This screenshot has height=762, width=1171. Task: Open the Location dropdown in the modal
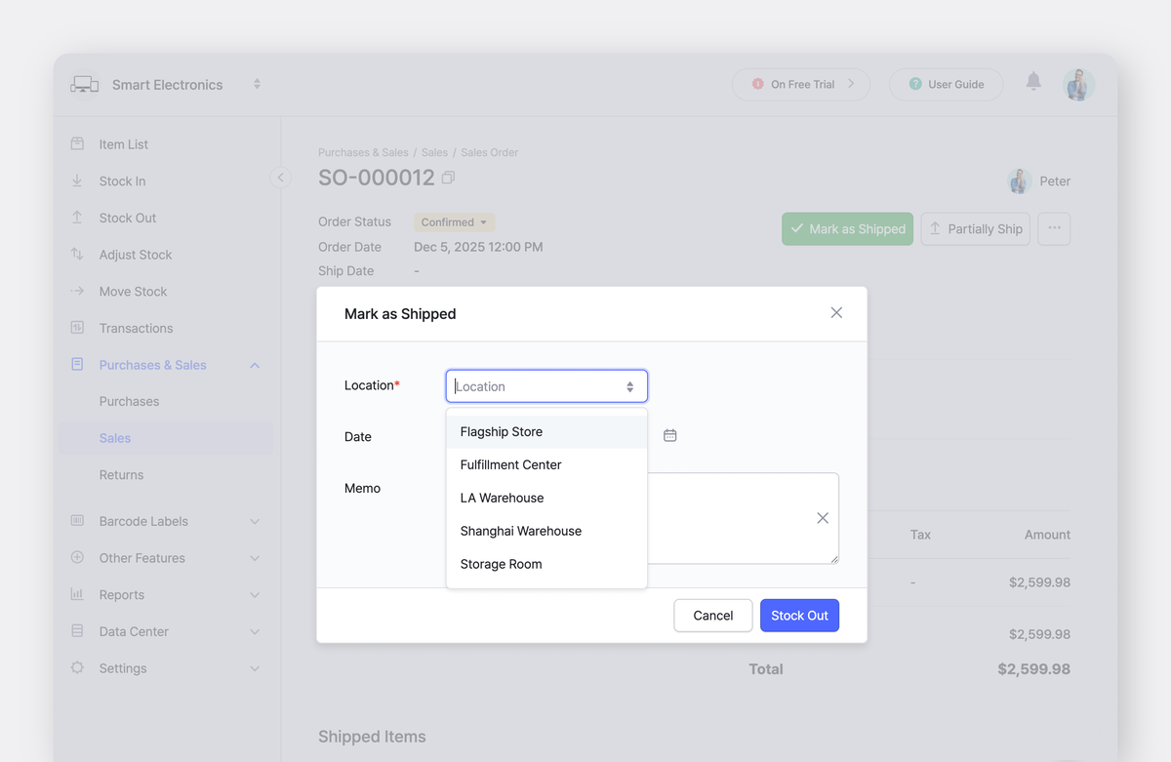tap(545, 385)
